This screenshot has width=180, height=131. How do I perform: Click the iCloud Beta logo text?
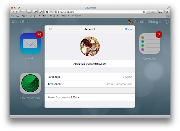(21, 22)
